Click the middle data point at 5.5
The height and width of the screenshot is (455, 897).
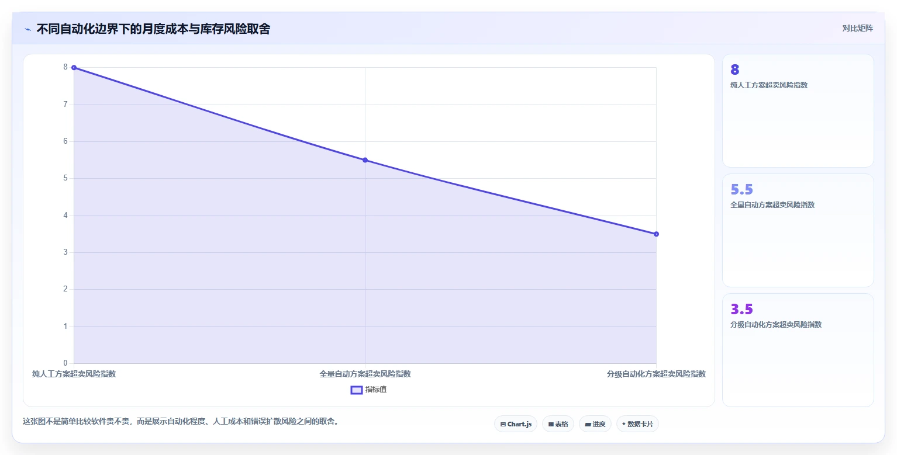[365, 160]
